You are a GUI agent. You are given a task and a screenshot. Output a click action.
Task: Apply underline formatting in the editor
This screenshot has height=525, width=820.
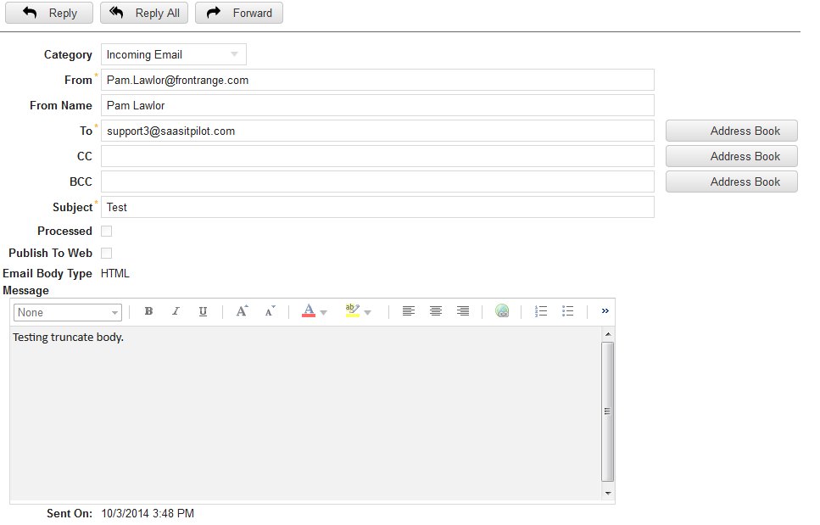pos(203,311)
